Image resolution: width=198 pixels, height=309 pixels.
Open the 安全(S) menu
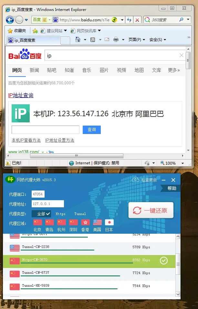[158, 40]
